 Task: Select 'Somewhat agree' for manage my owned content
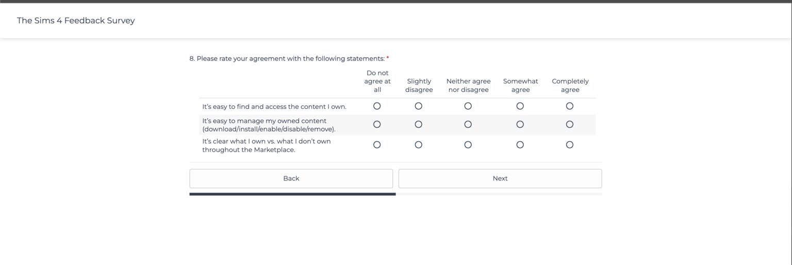click(x=520, y=124)
